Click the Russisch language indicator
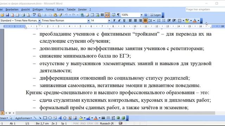Viewport: 225px width, 126px height. [x=107, y=124]
